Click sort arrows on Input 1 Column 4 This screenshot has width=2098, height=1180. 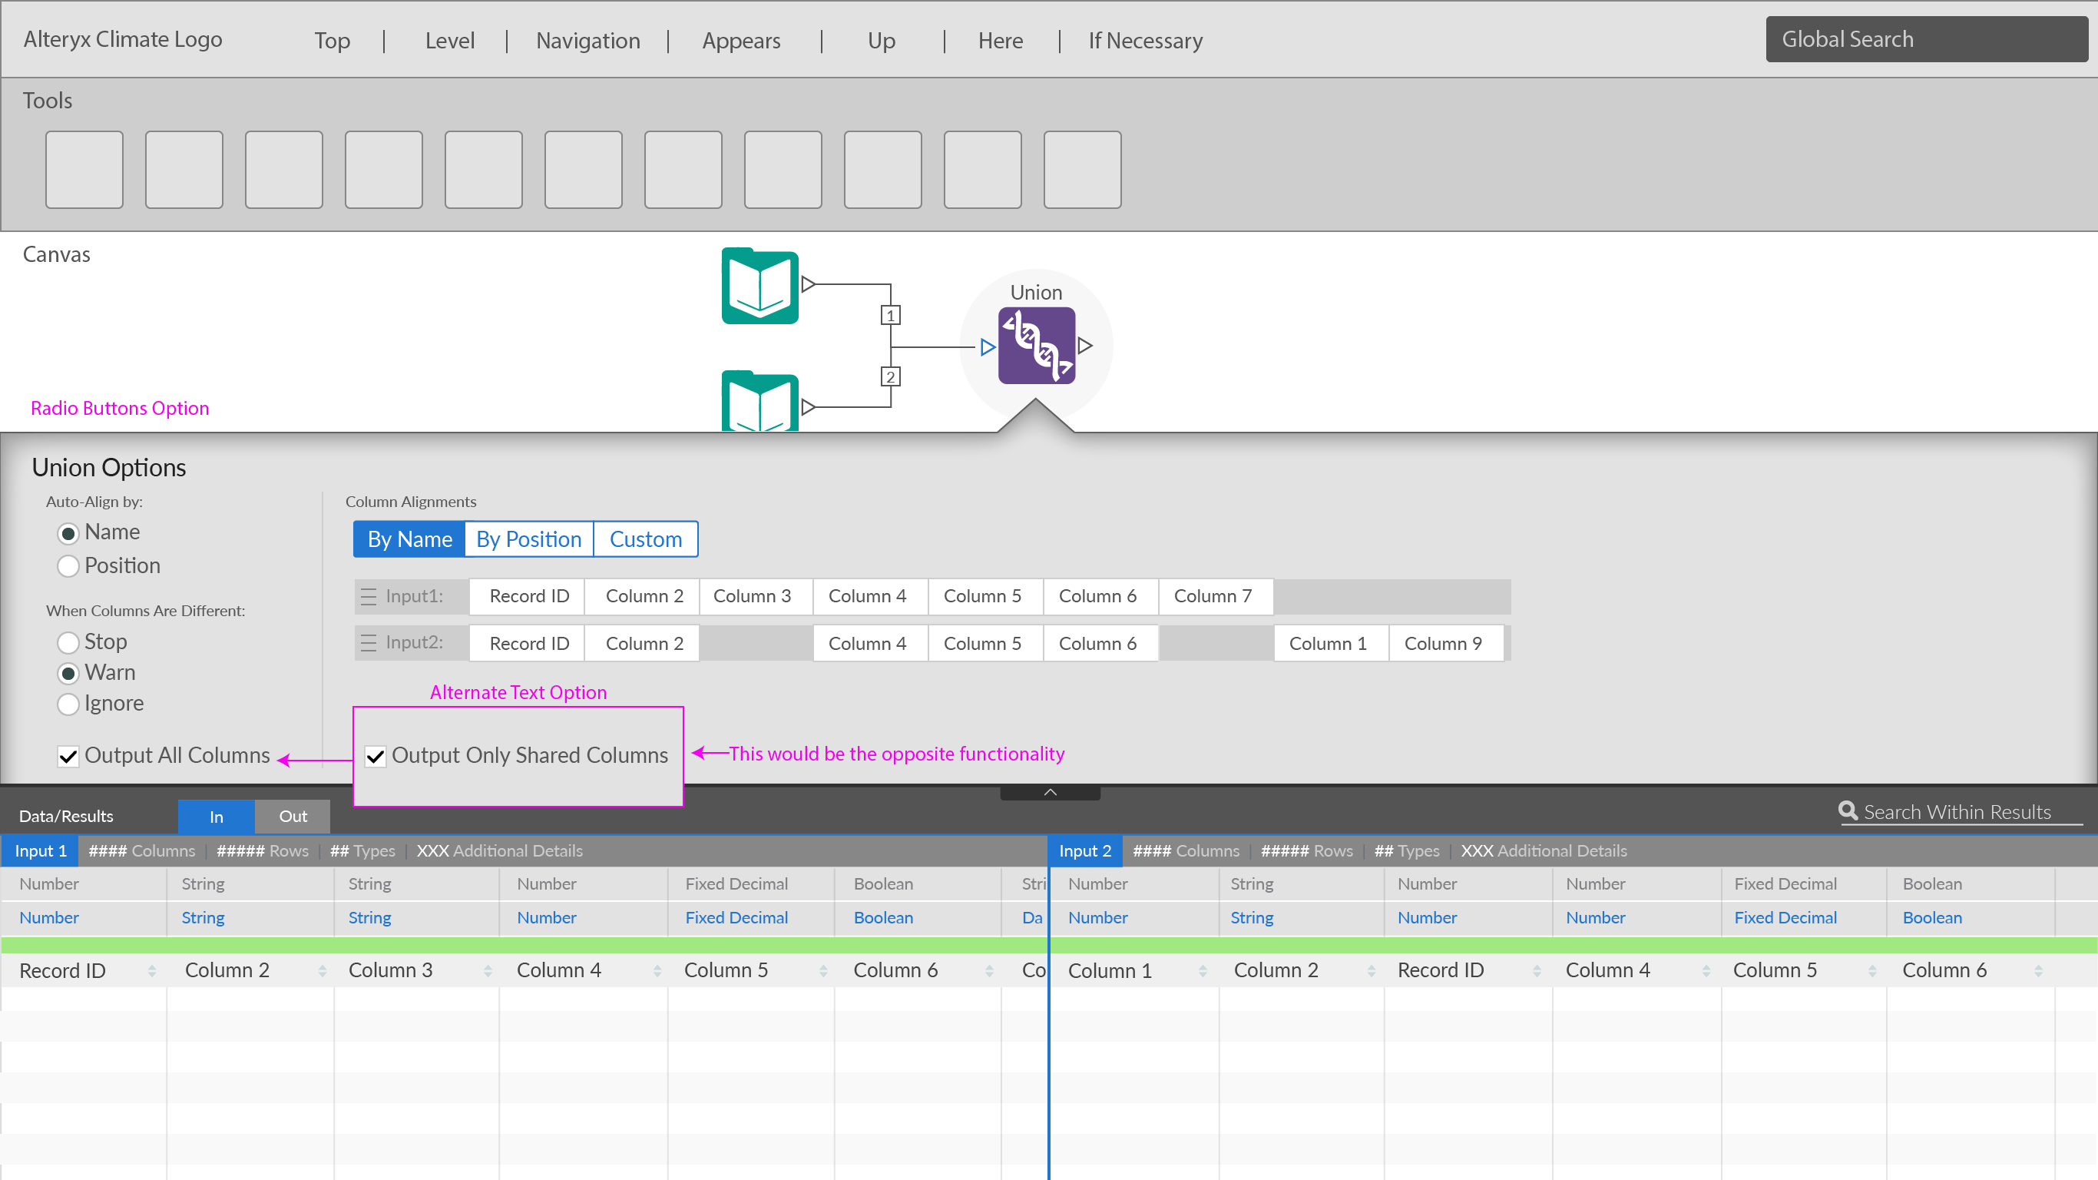tap(657, 971)
